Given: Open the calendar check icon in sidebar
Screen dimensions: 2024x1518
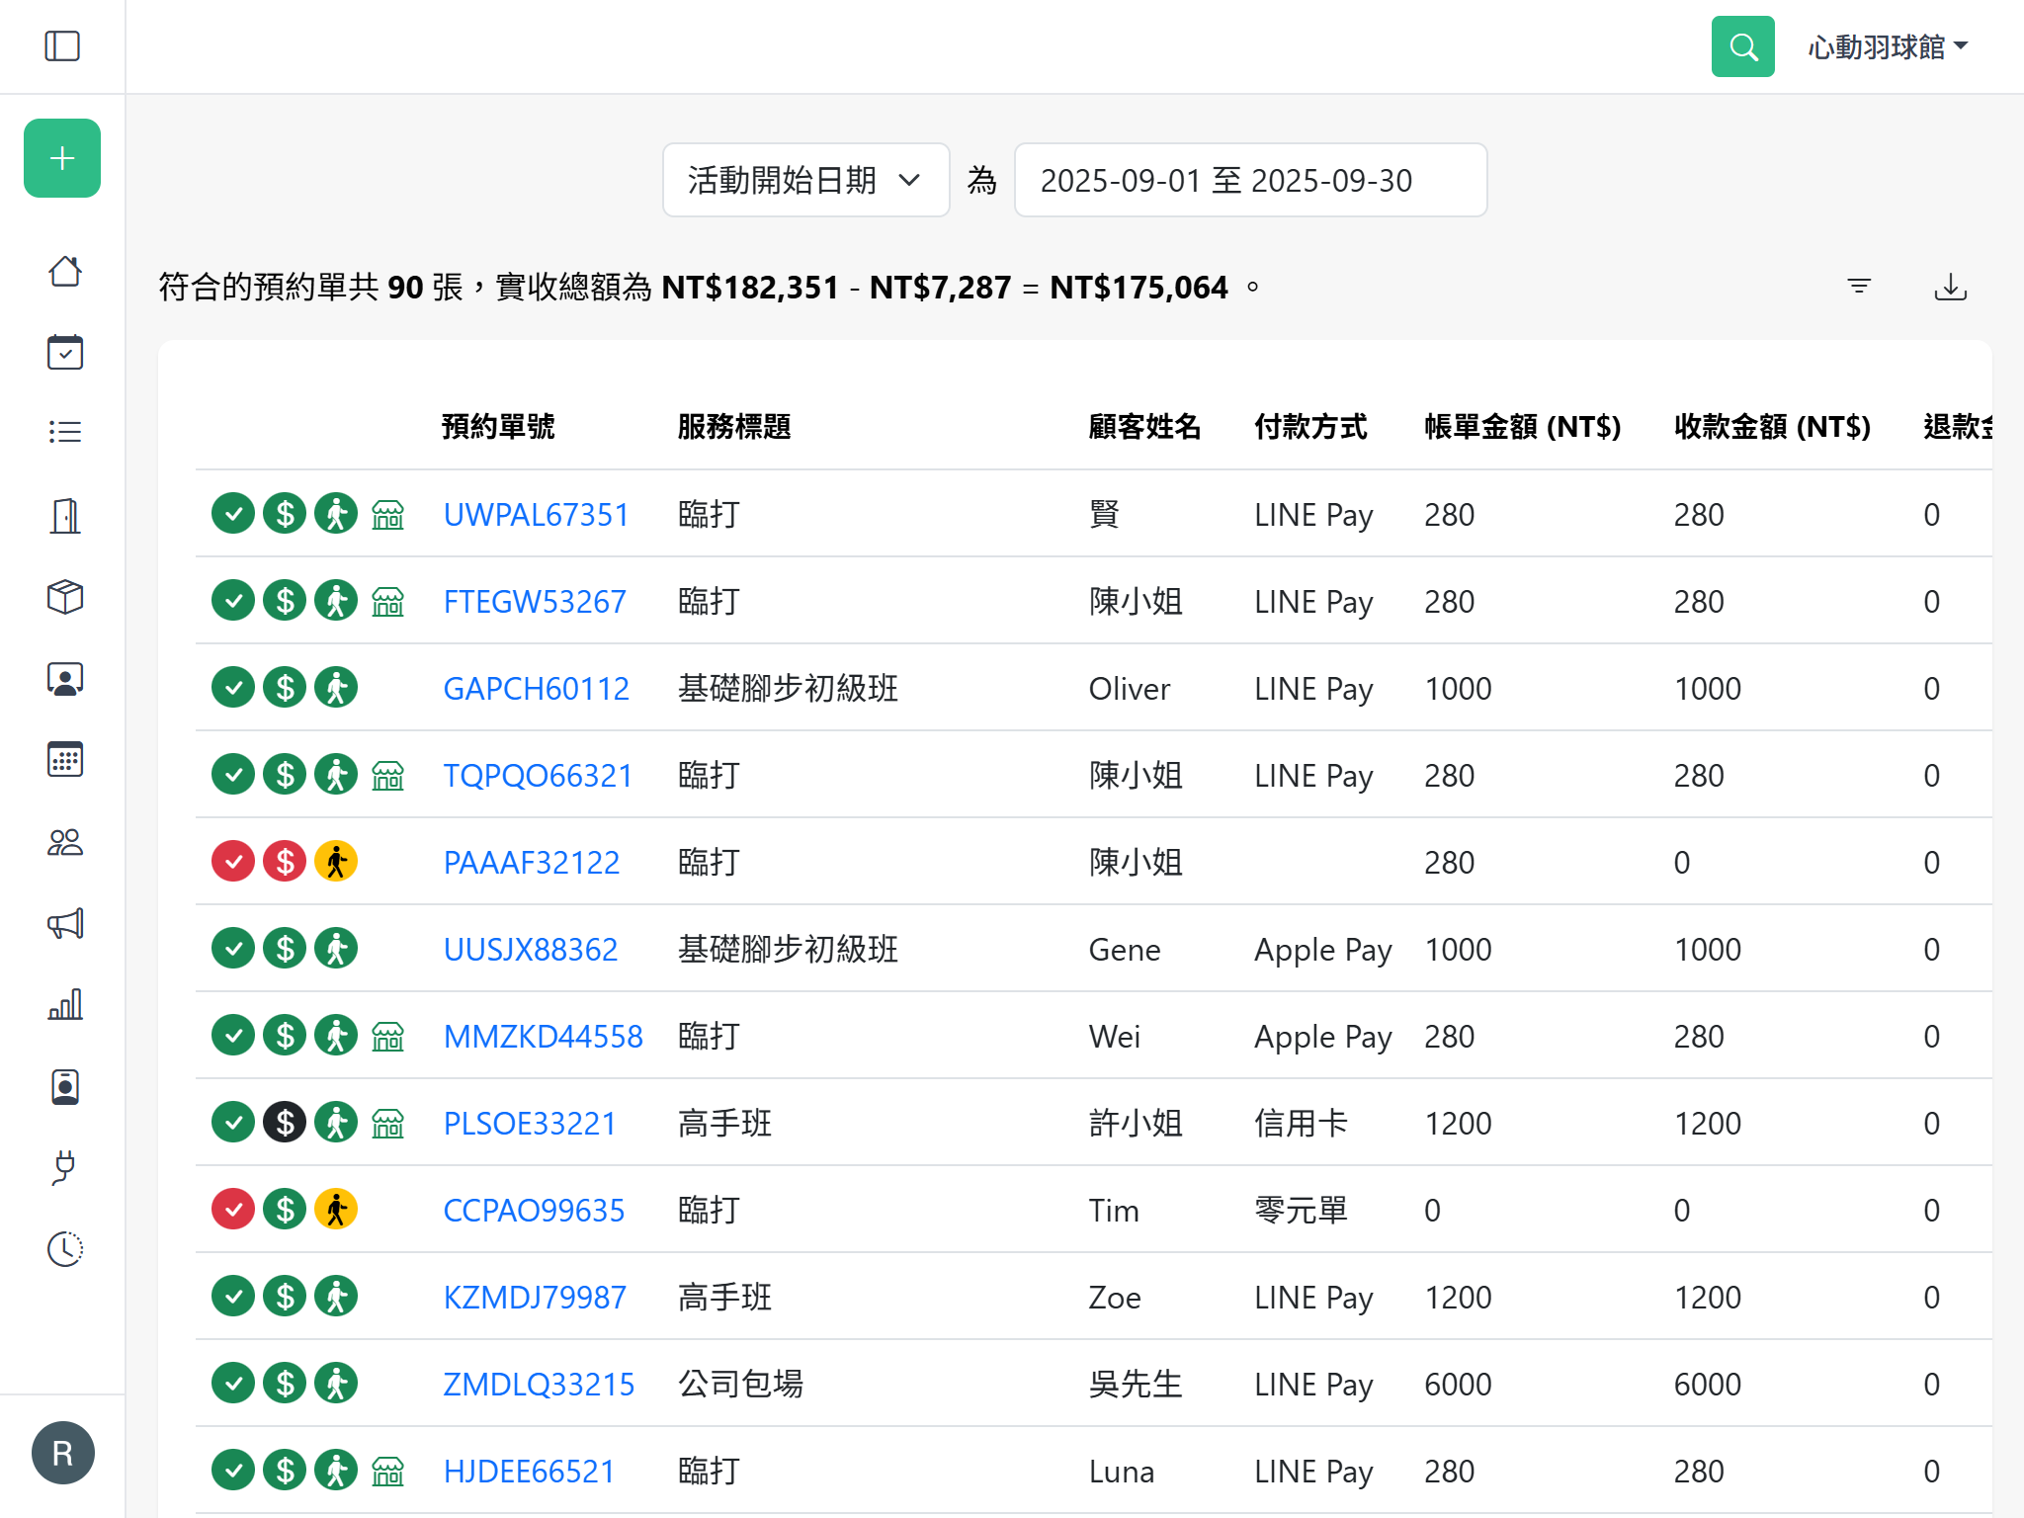Looking at the screenshot, I should [x=65, y=352].
